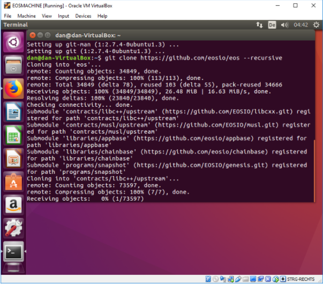
Task: Minimize the Ubuntu terminal window
Action: pyautogui.click(x=40, y=35)
